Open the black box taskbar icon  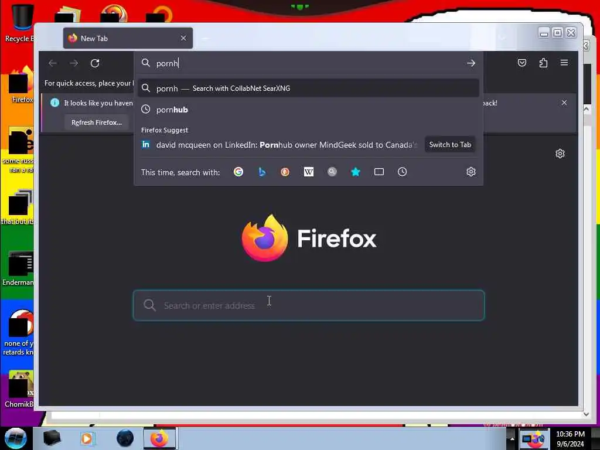(52, 438)
